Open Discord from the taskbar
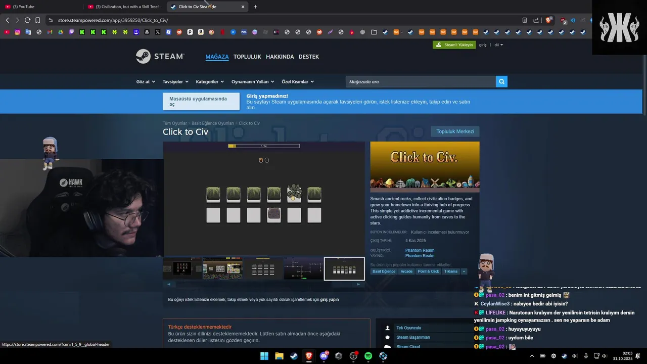Viewport: 647px width, 364px height. tap(324, 356)
